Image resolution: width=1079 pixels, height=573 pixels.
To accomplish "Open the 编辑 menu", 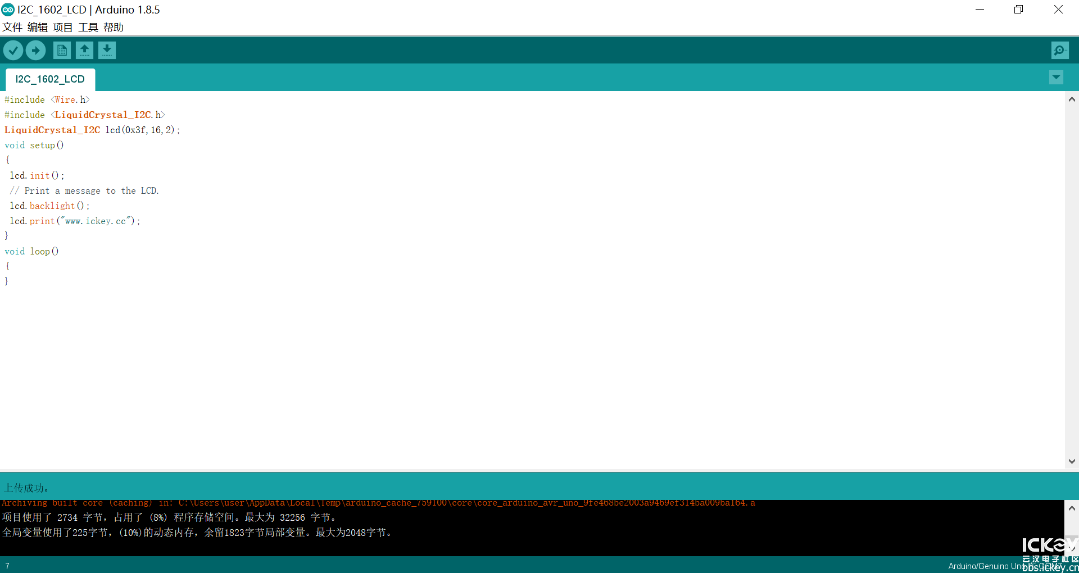I will click(38, 27).
